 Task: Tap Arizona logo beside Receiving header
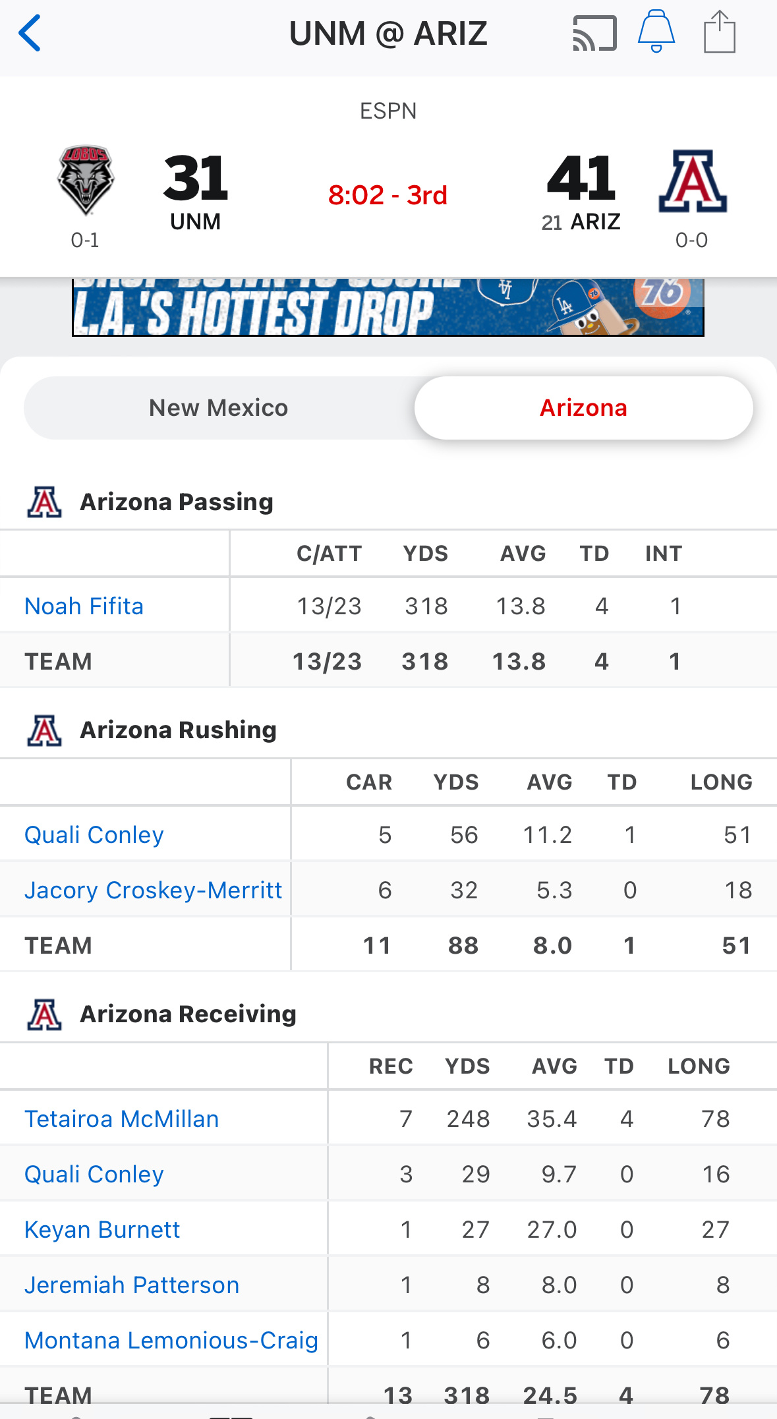(x=45, y=1014)
